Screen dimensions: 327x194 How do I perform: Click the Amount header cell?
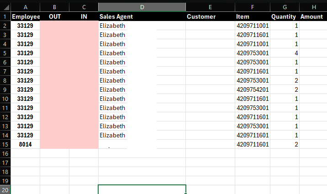(313, 16)
